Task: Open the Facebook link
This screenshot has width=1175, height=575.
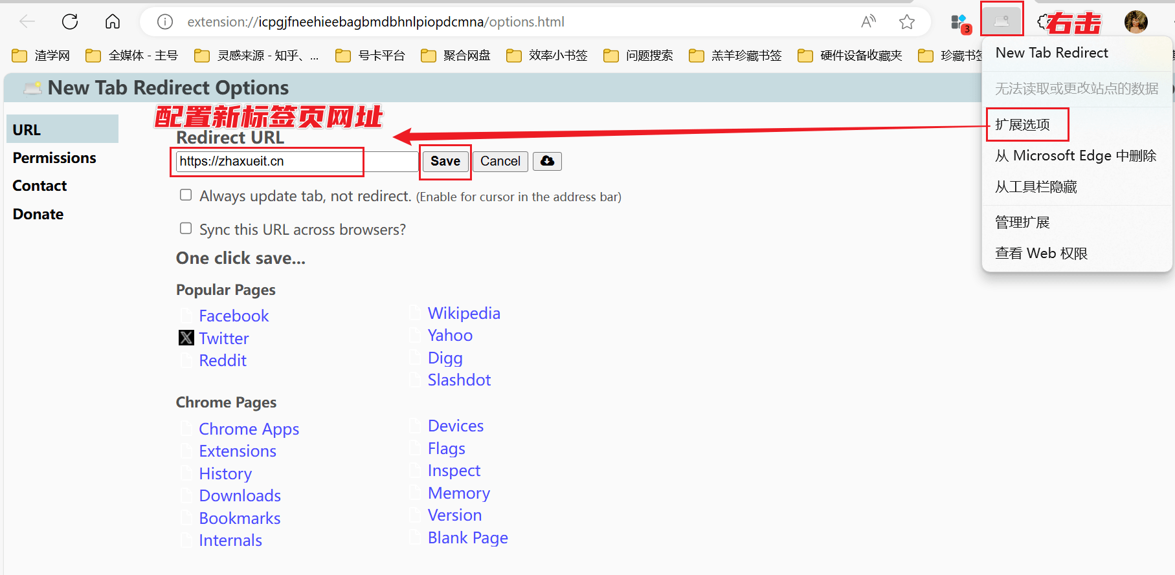Action: click(x=234, y=316)
